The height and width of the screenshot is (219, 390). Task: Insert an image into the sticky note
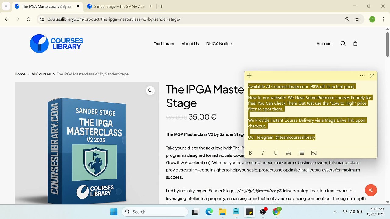click(314, 153)
